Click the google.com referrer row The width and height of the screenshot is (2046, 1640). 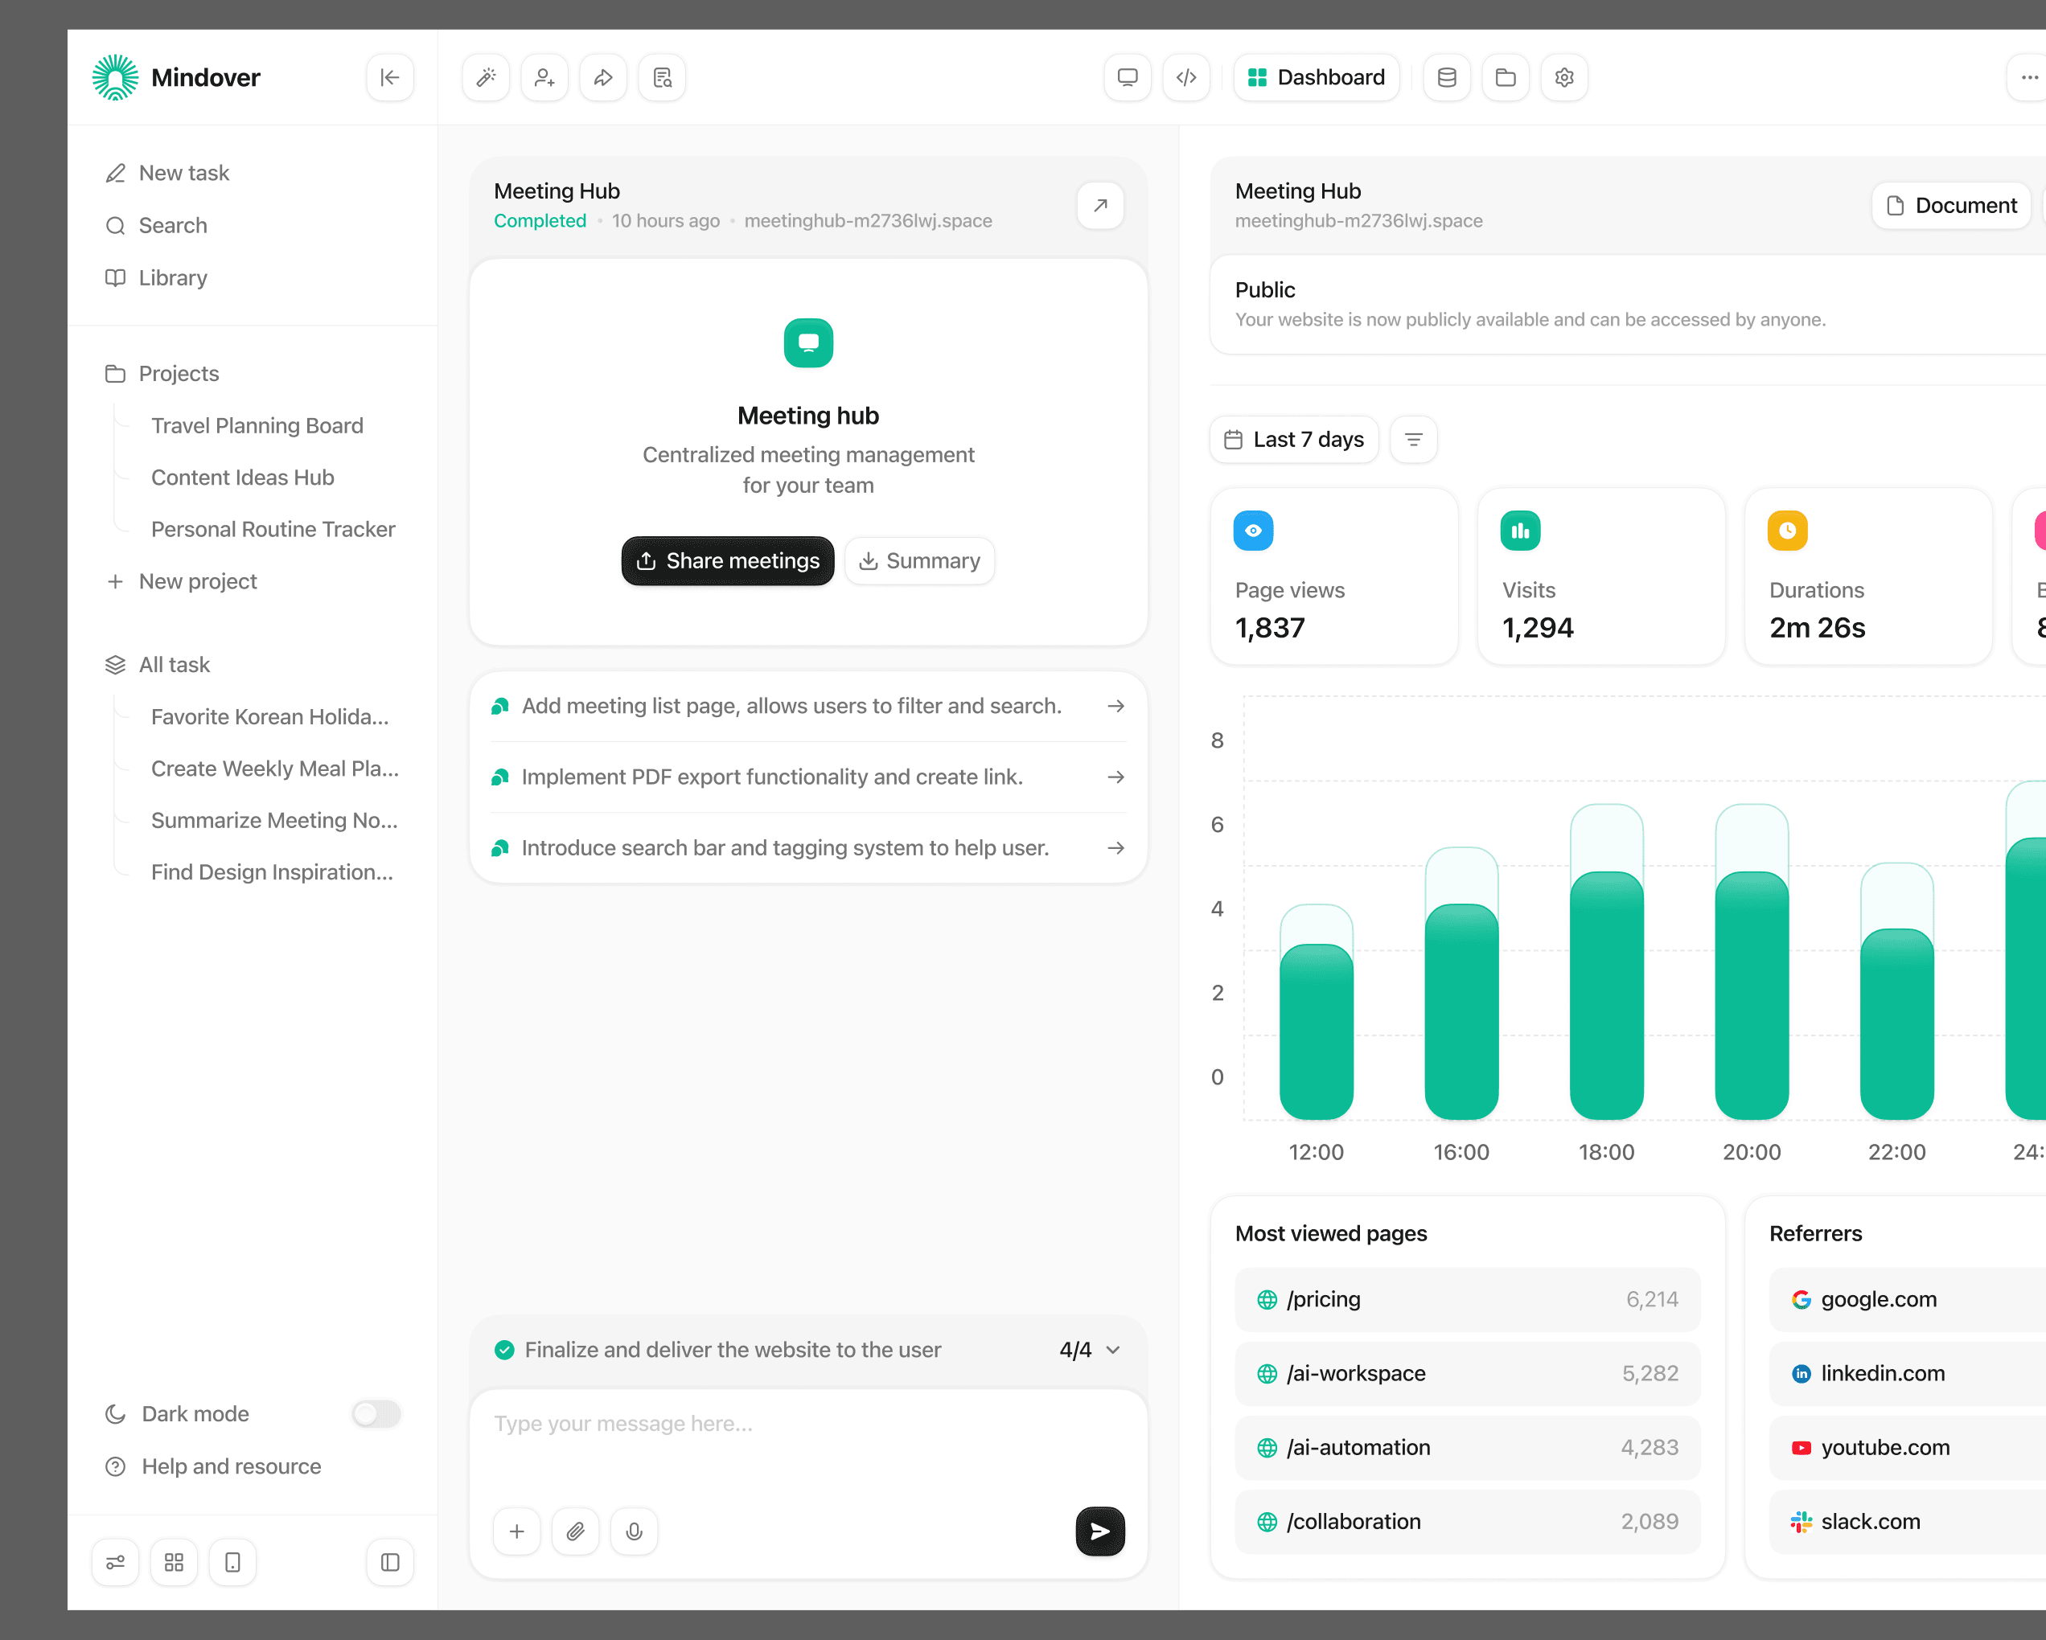coord(1908,1299)
